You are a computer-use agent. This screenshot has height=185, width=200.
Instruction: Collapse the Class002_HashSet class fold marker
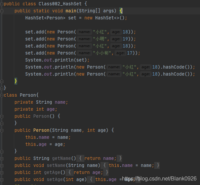2,4
